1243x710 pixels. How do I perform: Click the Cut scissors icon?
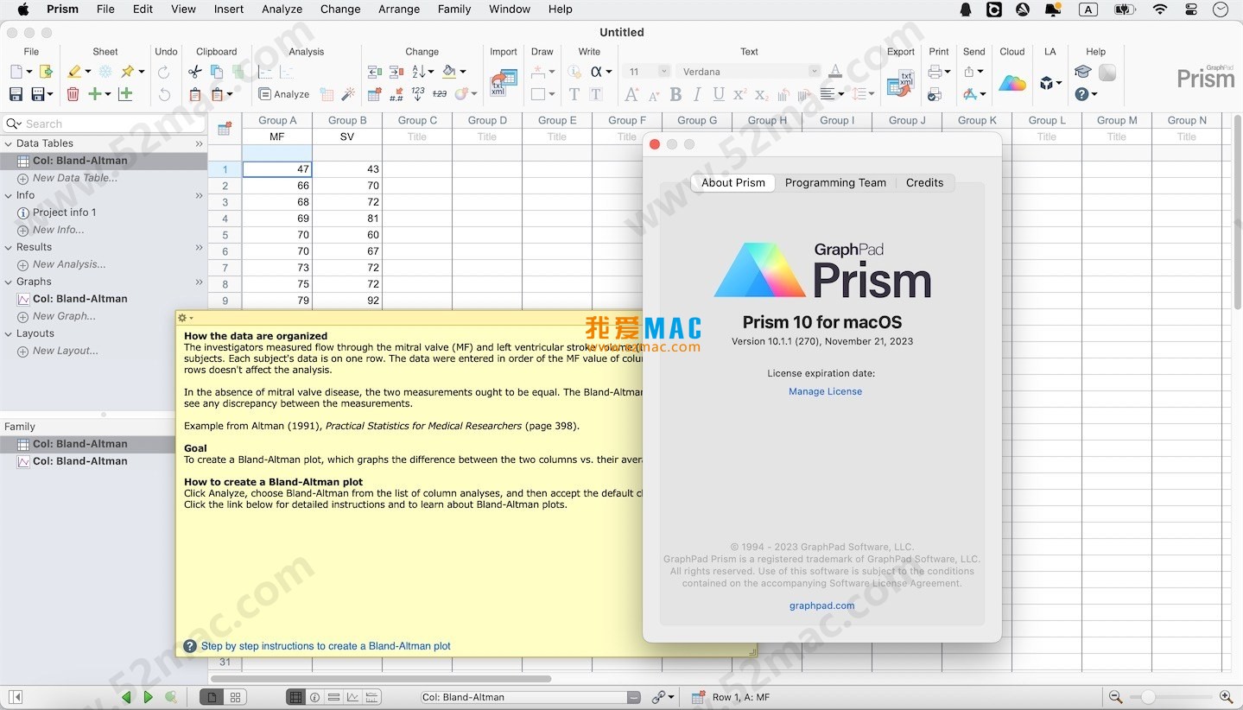point(195,72)
